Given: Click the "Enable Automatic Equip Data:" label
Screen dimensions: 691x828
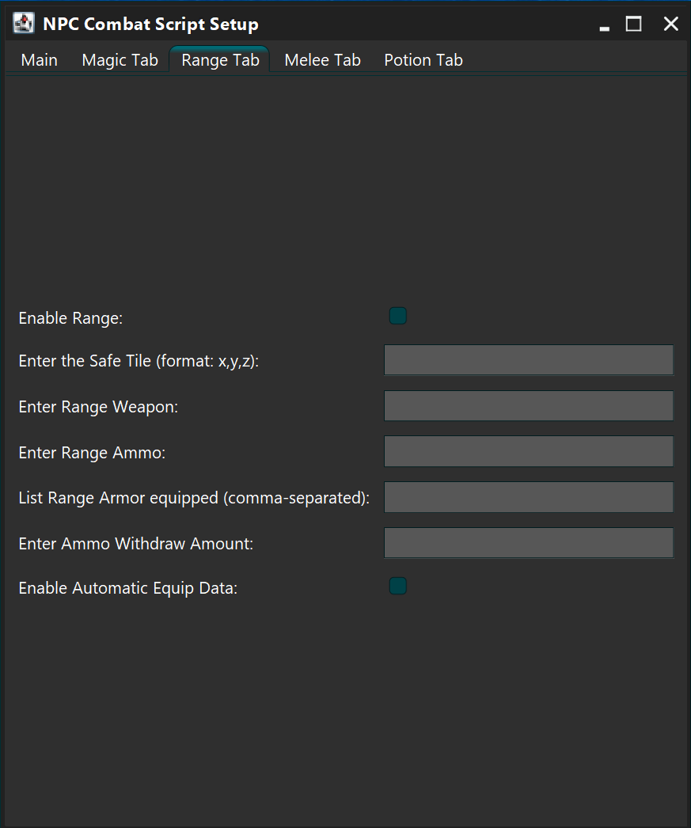Looking at the screenshot, I should point(128,588).
